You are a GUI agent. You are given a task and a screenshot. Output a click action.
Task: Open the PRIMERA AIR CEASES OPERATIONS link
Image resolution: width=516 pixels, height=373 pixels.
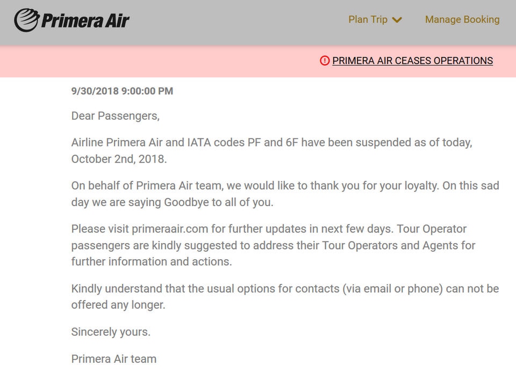[x=412, y=61]
